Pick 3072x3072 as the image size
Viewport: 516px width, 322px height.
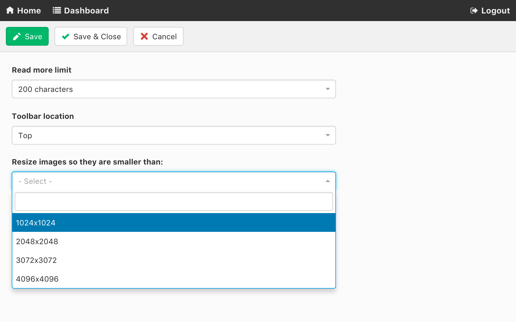(x=174, y=260)
